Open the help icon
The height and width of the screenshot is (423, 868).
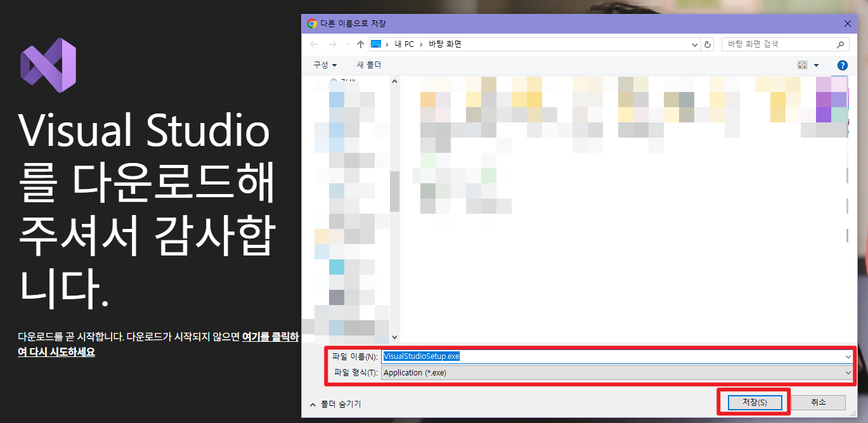click(x=843, y=65)
